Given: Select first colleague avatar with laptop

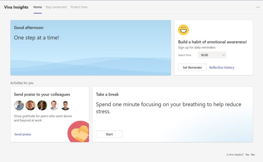Looking at the screenshot, I should pos(19,105).
